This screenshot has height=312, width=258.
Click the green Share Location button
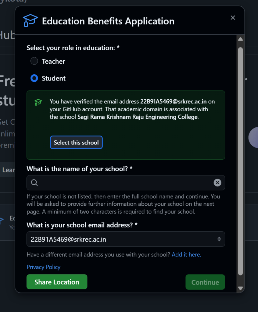pos(57,282)
